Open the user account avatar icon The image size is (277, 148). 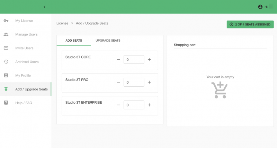[x=260, y=7]
